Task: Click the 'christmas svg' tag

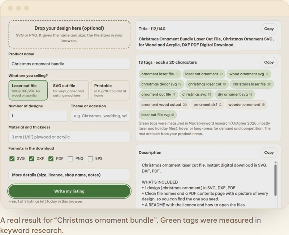Action: (197, 94)
